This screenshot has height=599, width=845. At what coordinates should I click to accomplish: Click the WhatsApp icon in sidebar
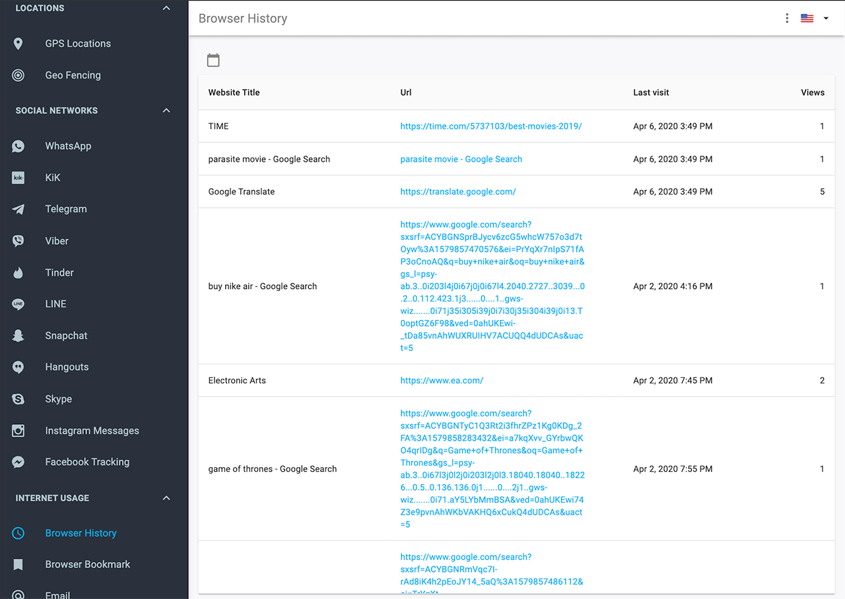[18, 146]
